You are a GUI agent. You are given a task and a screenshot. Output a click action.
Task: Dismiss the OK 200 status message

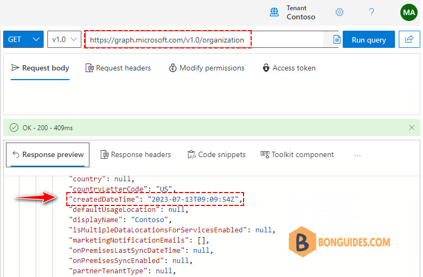[411, 127]
